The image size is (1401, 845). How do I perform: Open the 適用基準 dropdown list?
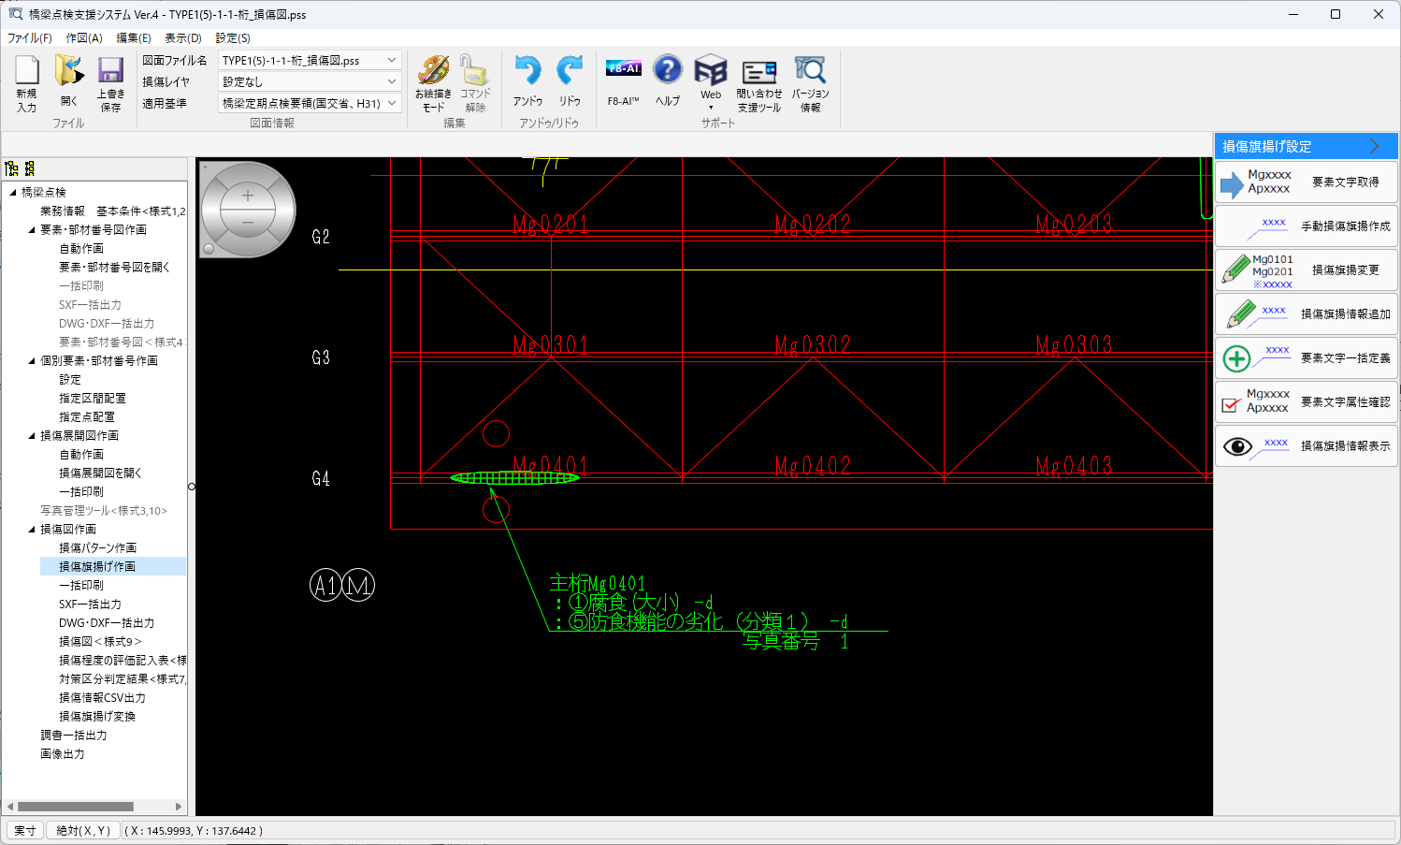coord(392,103)
